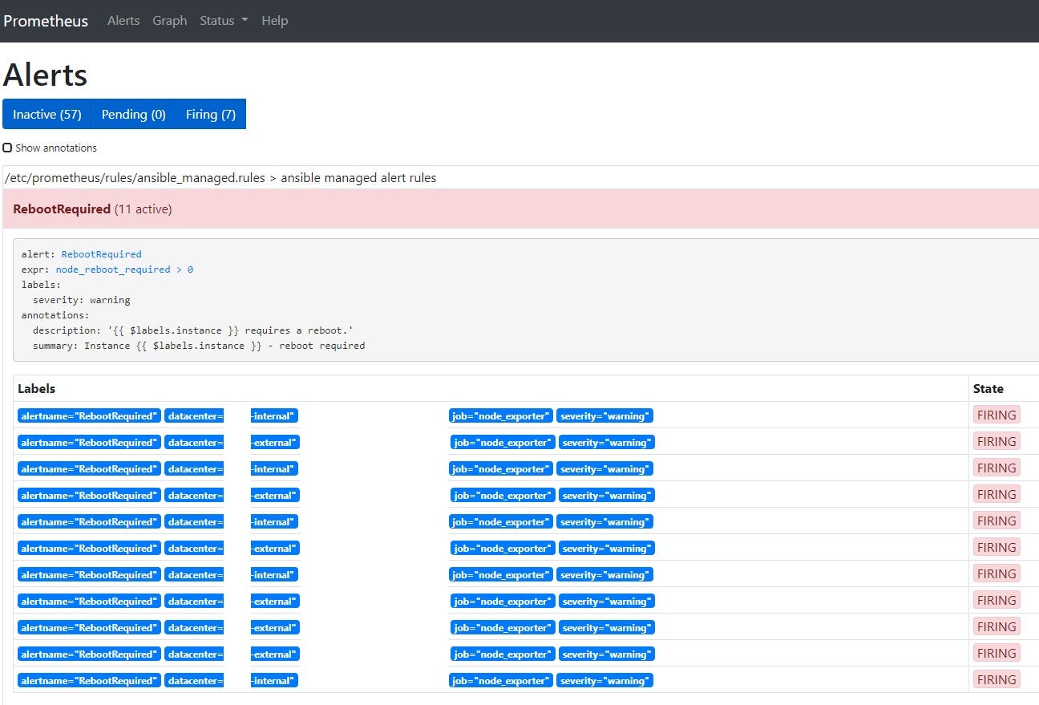Toggle the Pending (0) filter

(x=133, y=114)
